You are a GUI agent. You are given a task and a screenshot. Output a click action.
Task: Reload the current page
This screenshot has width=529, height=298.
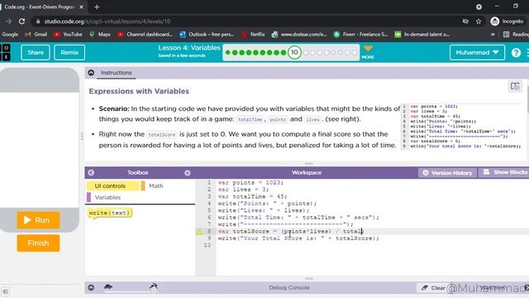click(22, 22)
